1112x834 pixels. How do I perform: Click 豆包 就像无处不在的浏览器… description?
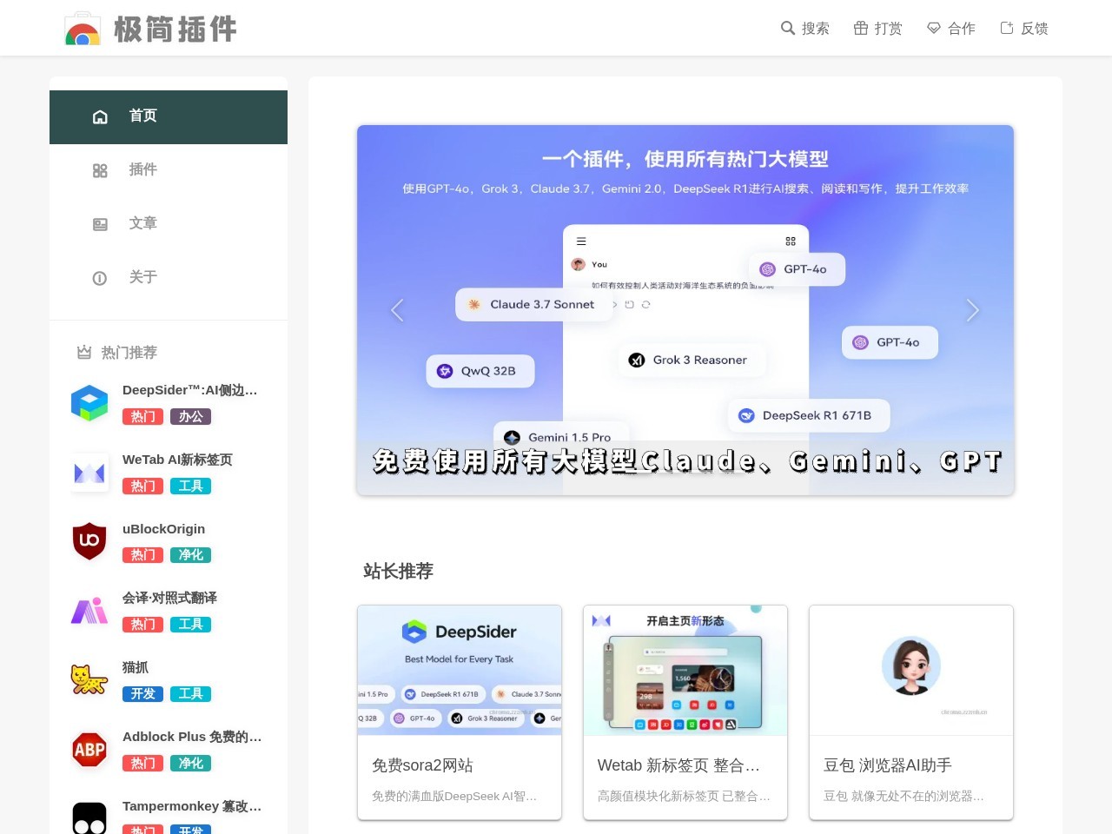pyautogui.click(x=903, y=796)
